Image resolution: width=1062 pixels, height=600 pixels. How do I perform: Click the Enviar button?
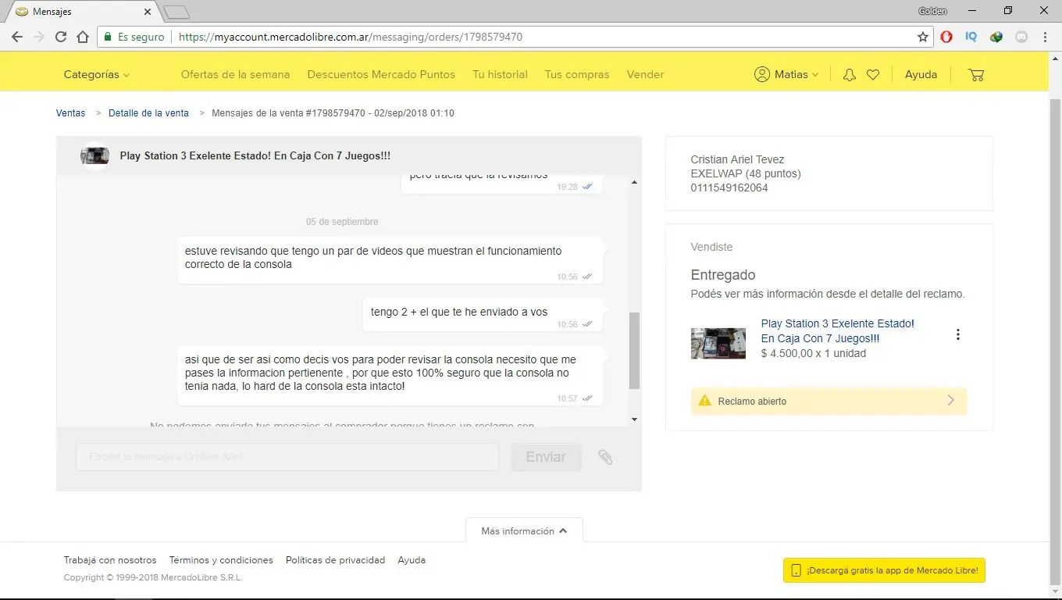click(546, 457)
